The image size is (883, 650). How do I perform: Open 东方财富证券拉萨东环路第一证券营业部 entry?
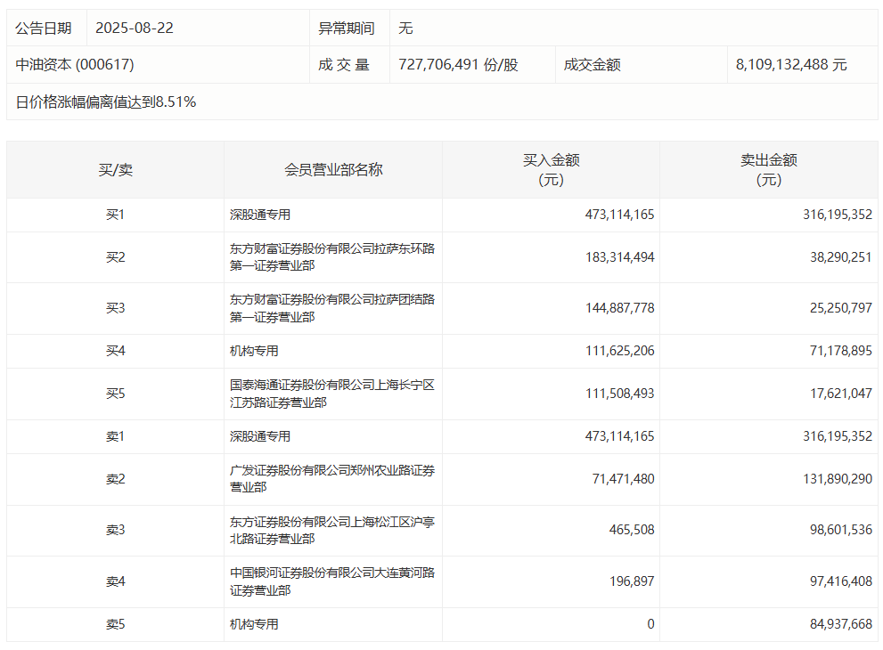tap(331, 257)
